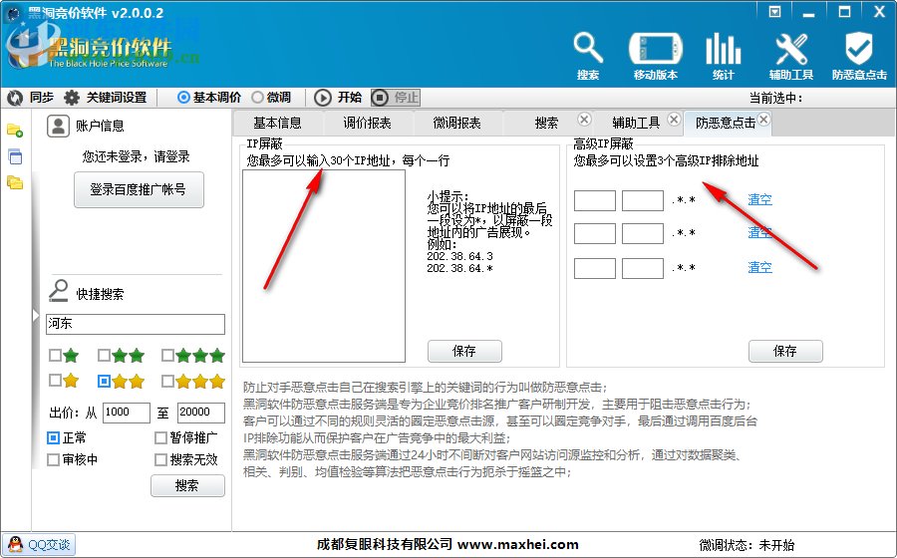Focus the IP屏蔽 address text area
897x558 pixels.
pyautogui.click(x=324, y=266)
